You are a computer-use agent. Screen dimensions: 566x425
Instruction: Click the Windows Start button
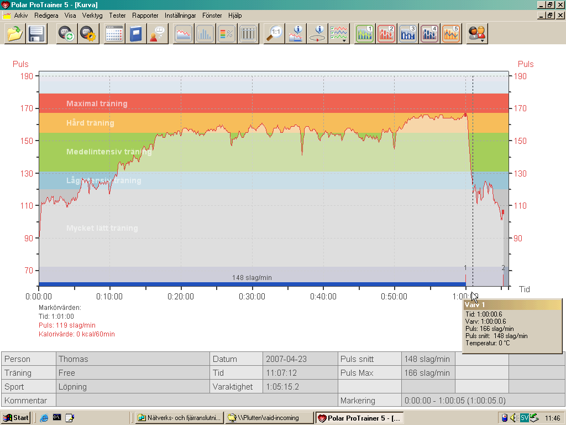(16, 418)
